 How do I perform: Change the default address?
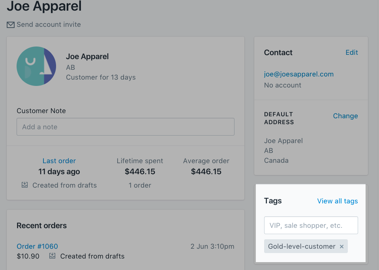pos(345,116)
